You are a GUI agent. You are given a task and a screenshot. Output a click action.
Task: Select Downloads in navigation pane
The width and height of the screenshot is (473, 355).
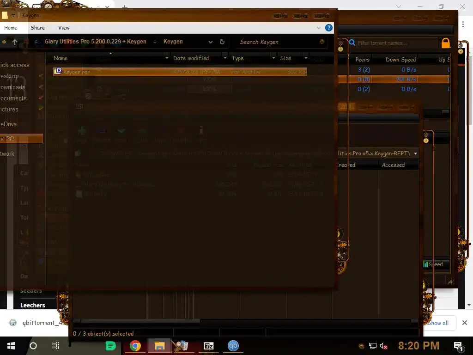click(12, 87)
